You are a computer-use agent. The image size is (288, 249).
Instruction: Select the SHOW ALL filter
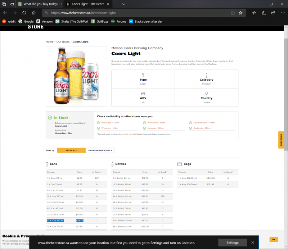(x=71, y=150)
